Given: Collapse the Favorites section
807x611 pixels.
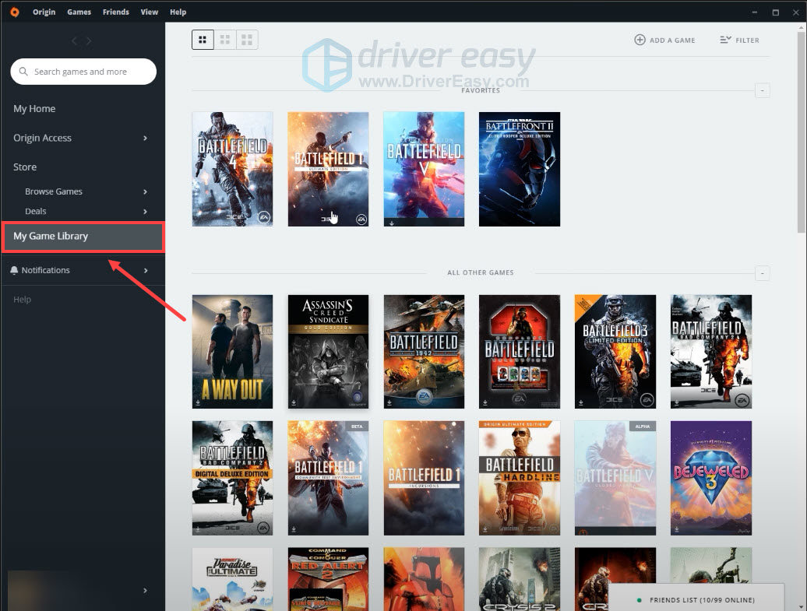Looking at the screenshot, I should (x=762, y=90).
